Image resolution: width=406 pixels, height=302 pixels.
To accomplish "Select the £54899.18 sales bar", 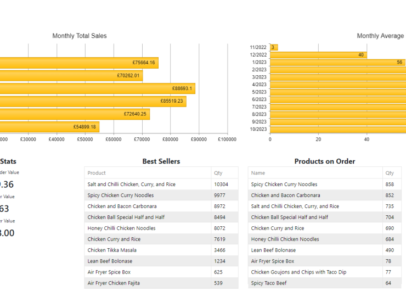I will (49, 127).
